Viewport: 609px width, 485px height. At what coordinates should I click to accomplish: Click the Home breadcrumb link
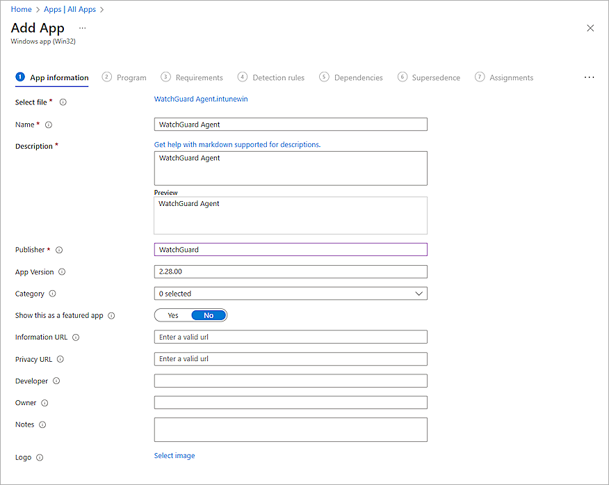21,9
